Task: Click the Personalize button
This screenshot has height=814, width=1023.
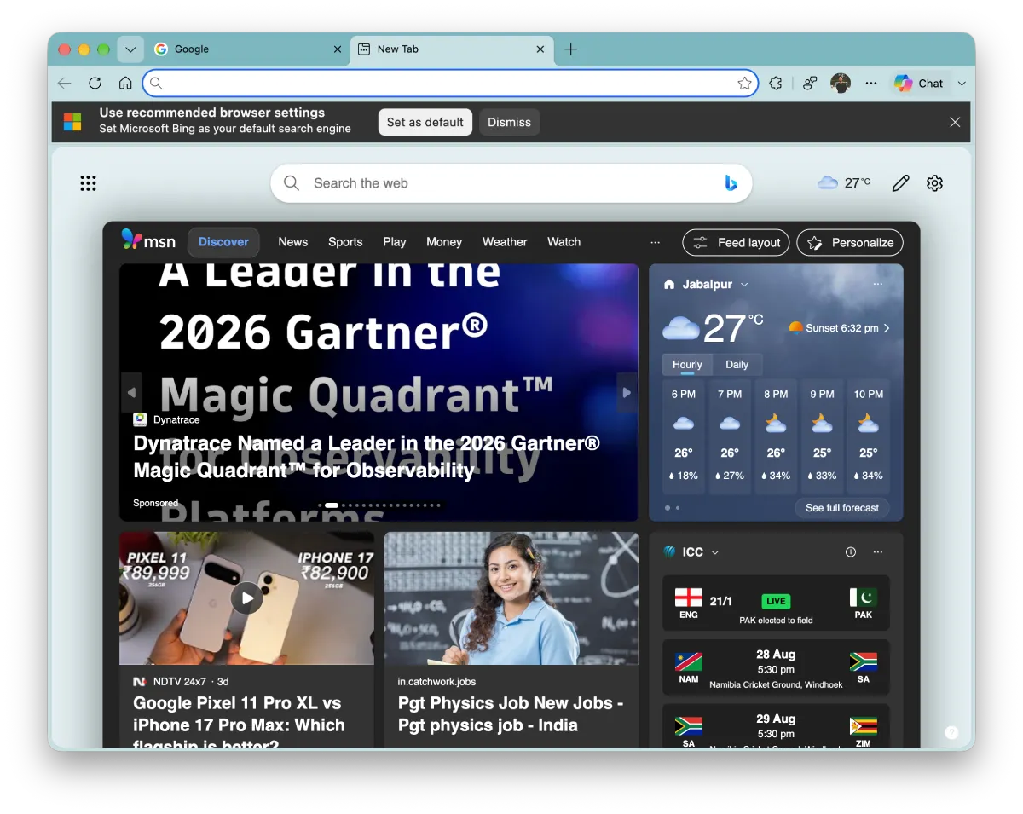Action: [850, 243]
